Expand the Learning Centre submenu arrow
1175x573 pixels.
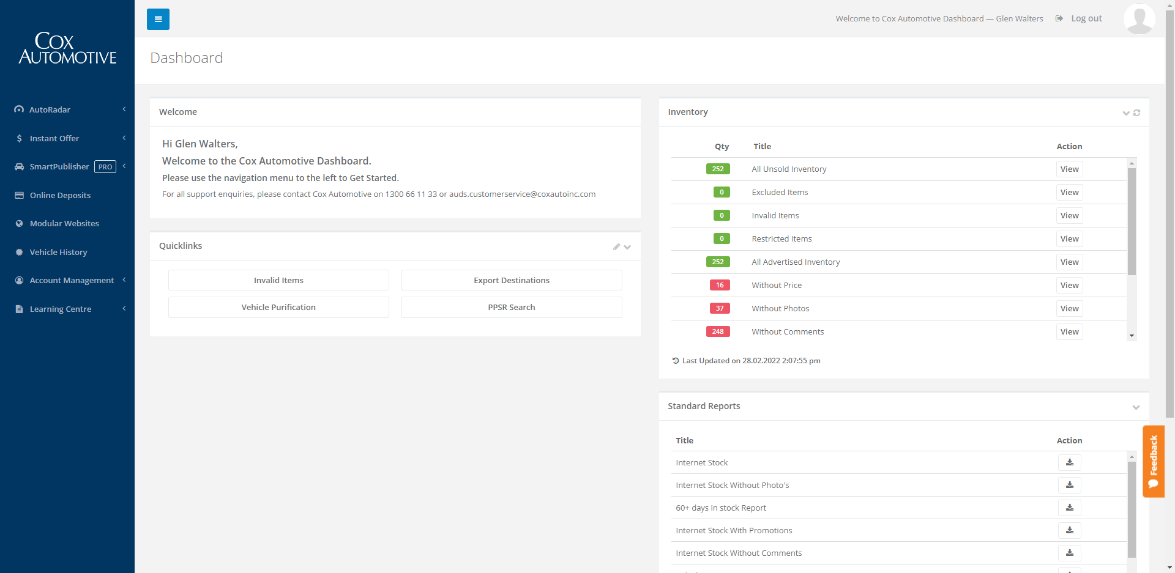coord(124,308)
